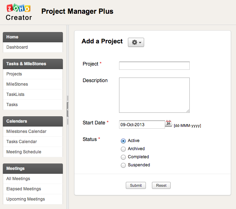Collapse the sidebar with the splitter handle
Viewport: 236px width, 209px height.
pos(67,110)
